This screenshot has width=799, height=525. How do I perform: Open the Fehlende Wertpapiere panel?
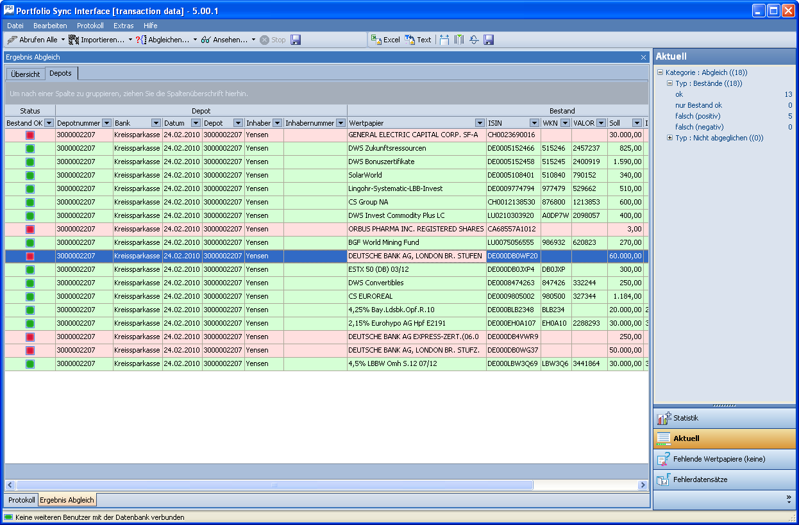[x=724, y=459]
